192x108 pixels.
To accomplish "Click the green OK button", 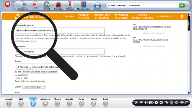I will coord(182,5).
